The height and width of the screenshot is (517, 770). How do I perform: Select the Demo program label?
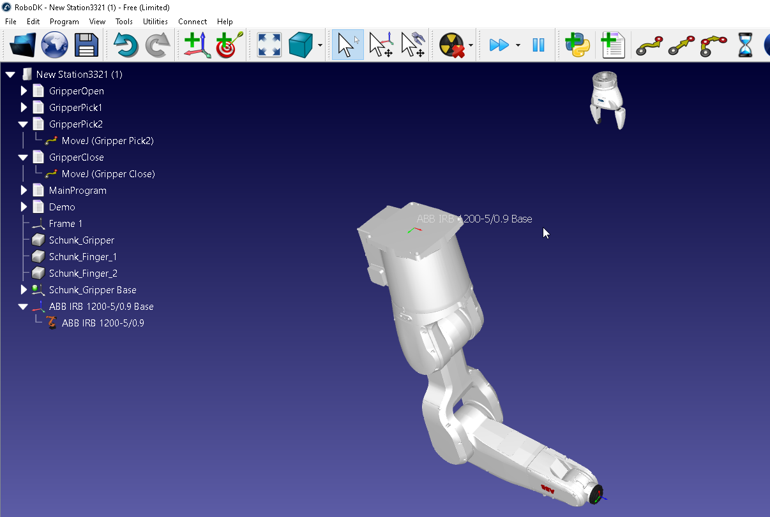coord(62,207)
